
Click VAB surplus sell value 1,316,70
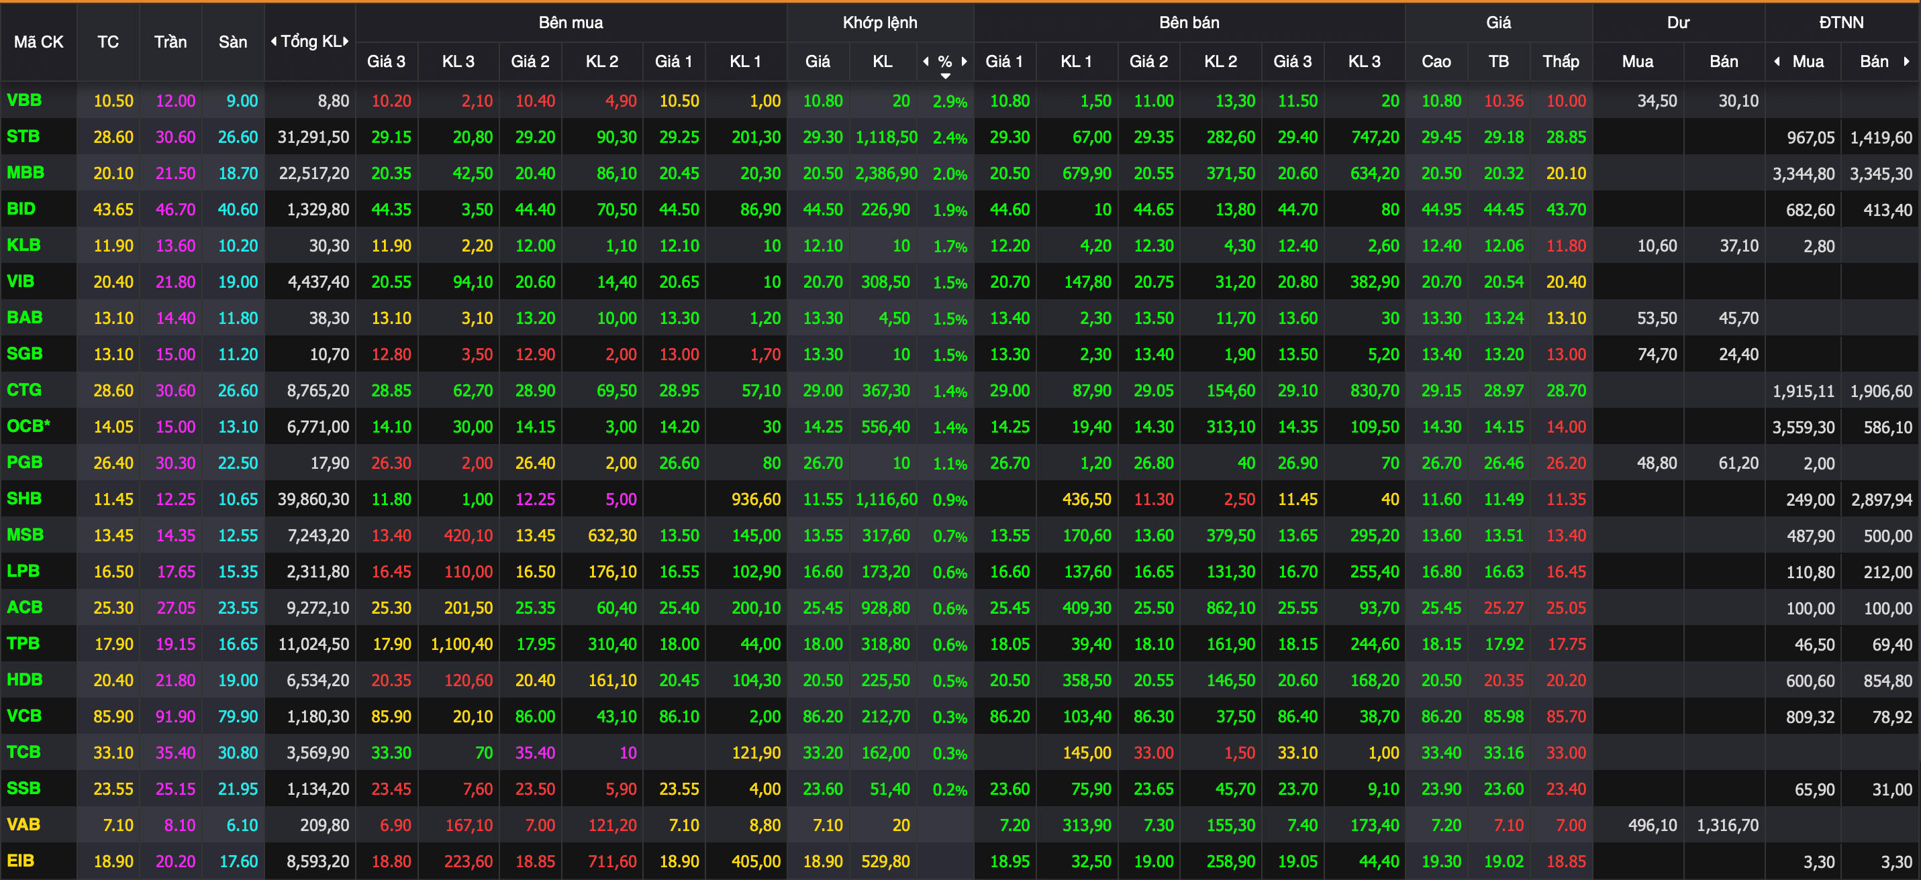pyautogui.click(x=1728, y=825)
